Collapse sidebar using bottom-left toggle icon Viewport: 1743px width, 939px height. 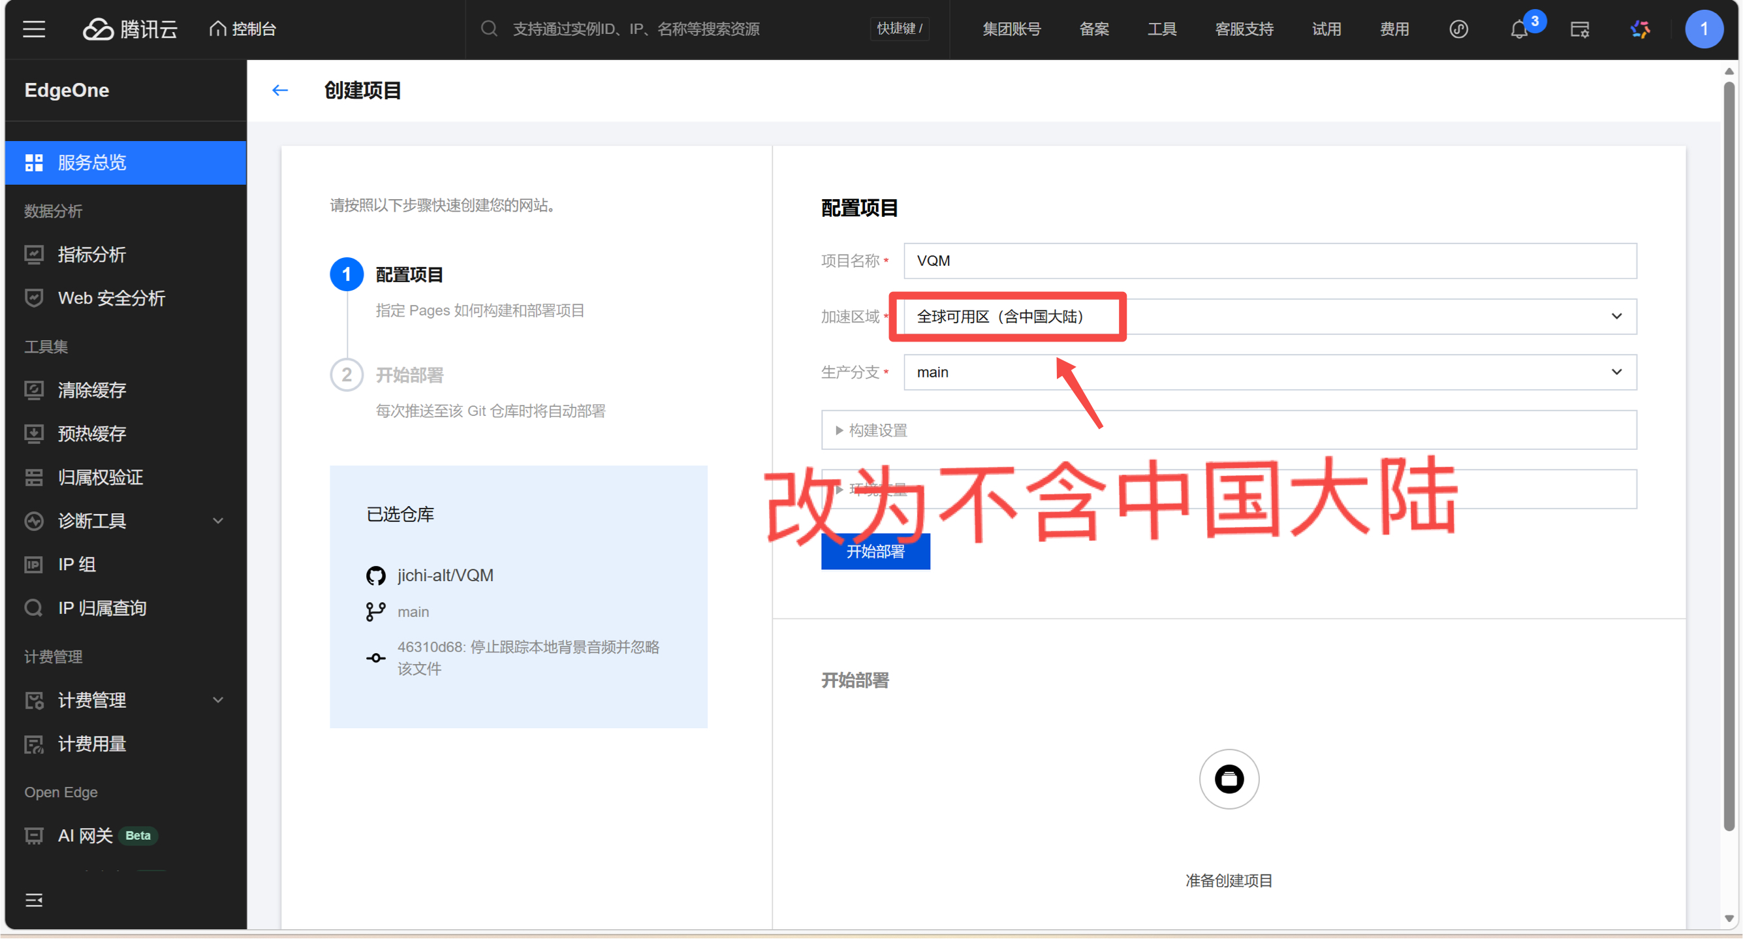click(34, 900)
